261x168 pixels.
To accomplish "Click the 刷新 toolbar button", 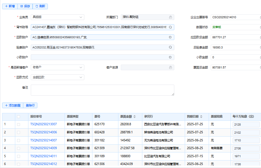I will pyautogui.click(x=40, y=6).
